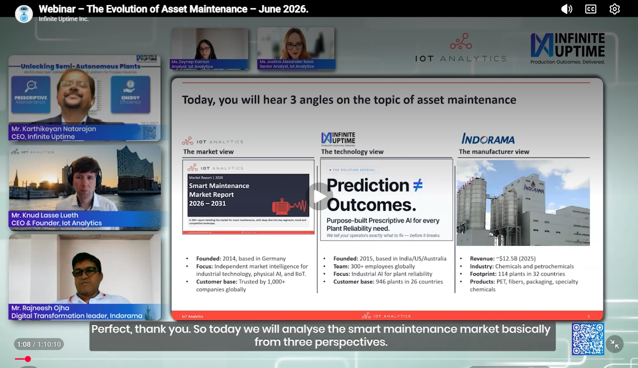
Task: Click the red progress bar scrubber handle
Action: click(28, 359)
